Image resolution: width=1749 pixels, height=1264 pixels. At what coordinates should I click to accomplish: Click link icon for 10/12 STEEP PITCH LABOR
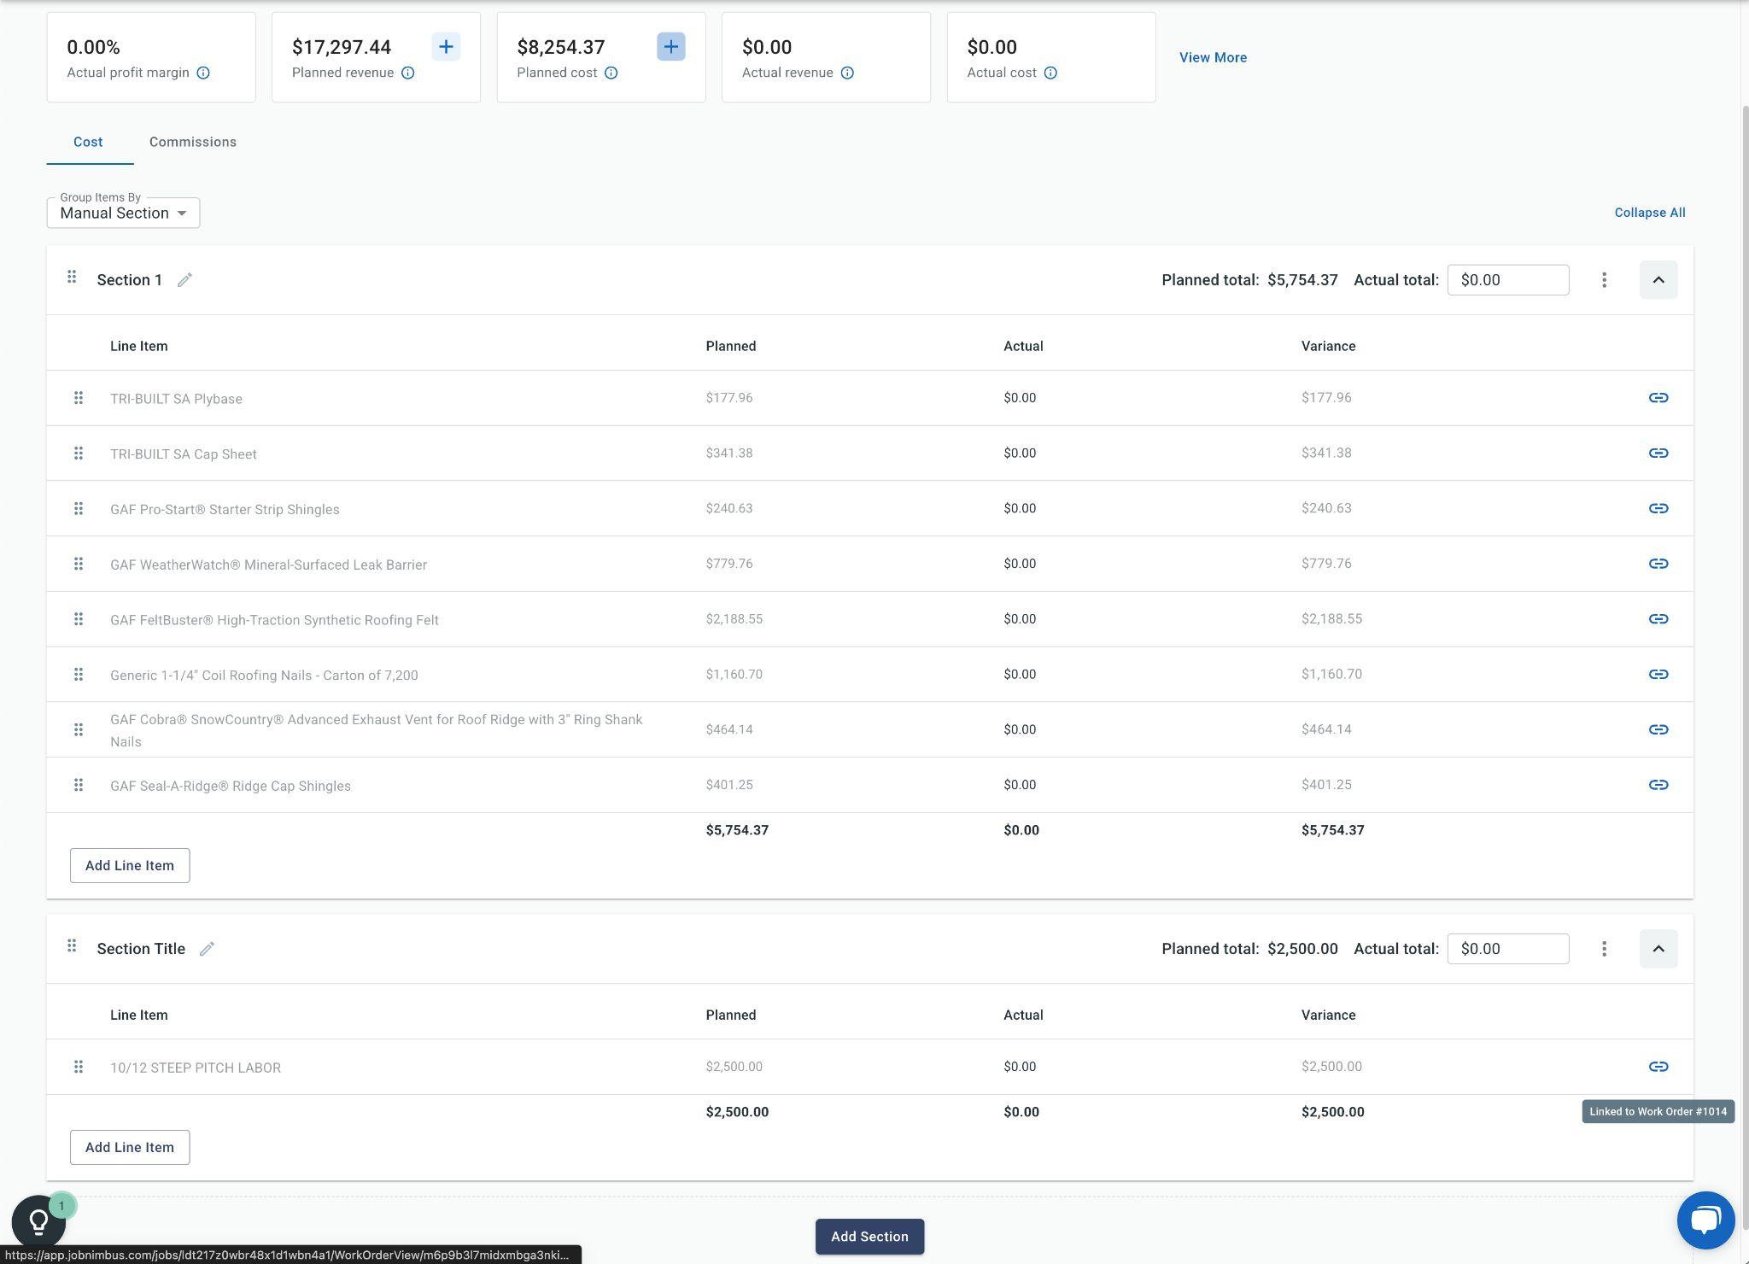[1658, 1067]
